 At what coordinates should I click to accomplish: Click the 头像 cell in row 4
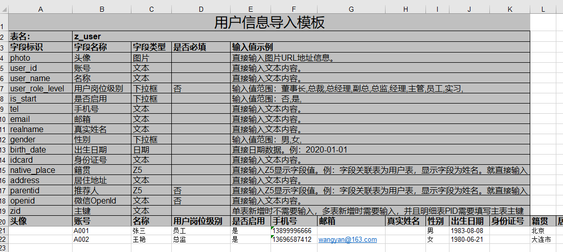(x=102, y=58)
